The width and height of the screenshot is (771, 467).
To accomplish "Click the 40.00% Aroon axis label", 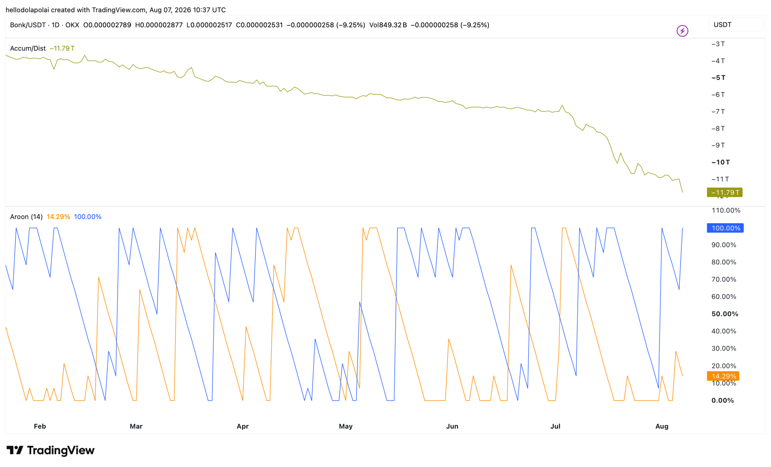I will point(723,331).
